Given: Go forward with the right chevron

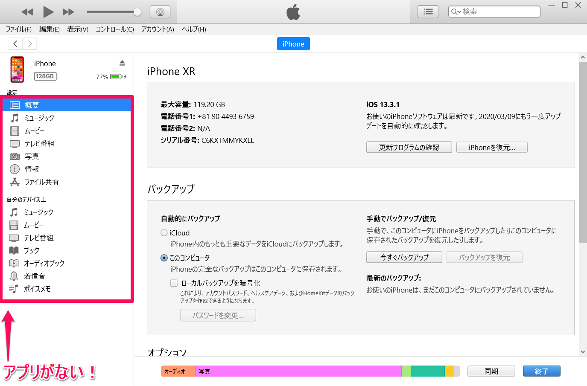Looking at the screenshot, I should 29,44.
